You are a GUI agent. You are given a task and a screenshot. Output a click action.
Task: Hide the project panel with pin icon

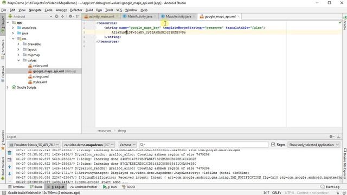click(78, 16)
